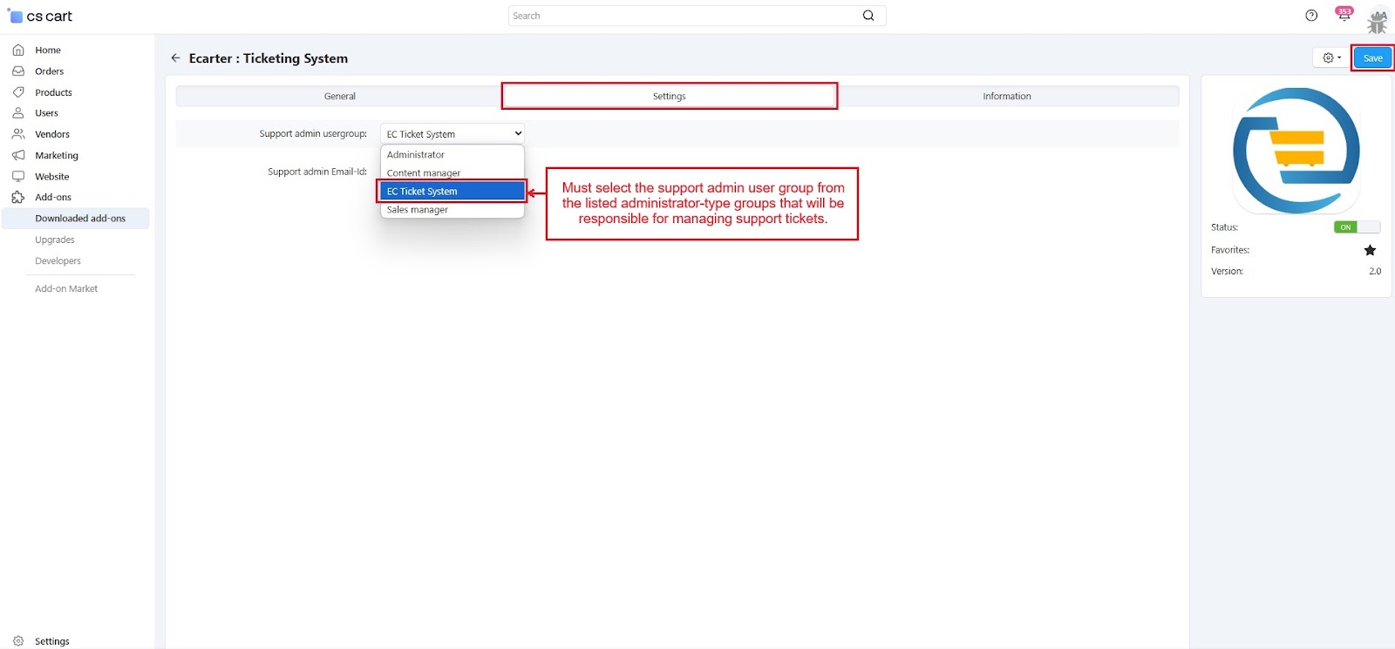
Task: Choose Sales manager from the usergroup list
Action: coord(453,209)
